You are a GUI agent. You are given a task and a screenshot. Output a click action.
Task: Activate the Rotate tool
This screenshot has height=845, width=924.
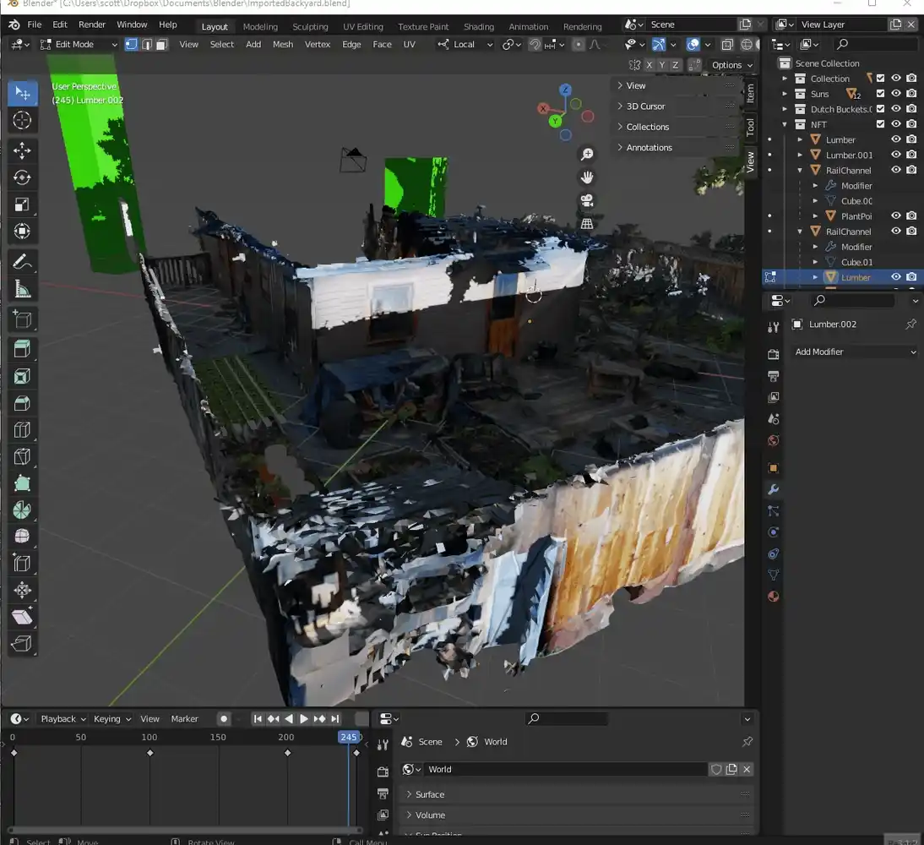tap(23, 177)
